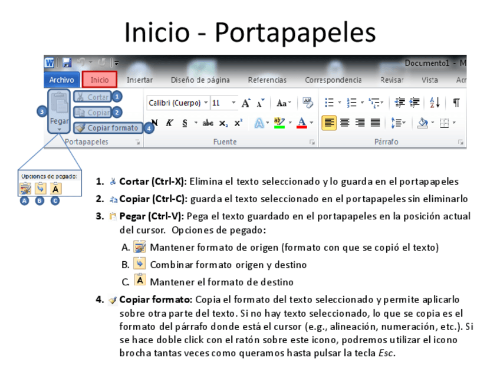
Task: Click Copiar formato paintbrush button
Action: pos(107,128)
